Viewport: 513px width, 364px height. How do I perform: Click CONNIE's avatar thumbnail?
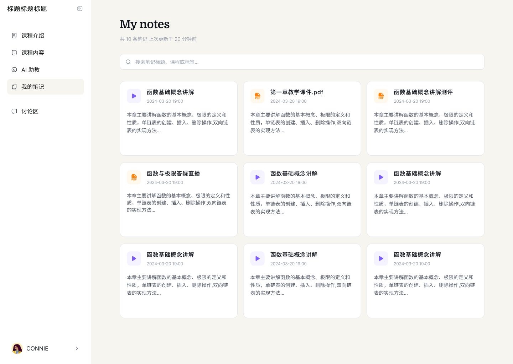coord(17,349)
